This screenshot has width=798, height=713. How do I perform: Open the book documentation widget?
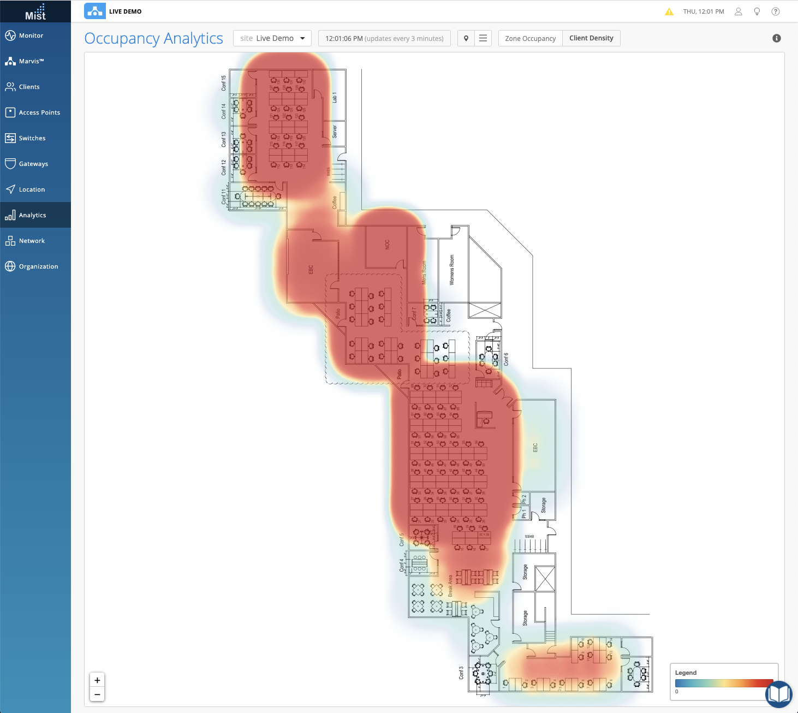778,694
